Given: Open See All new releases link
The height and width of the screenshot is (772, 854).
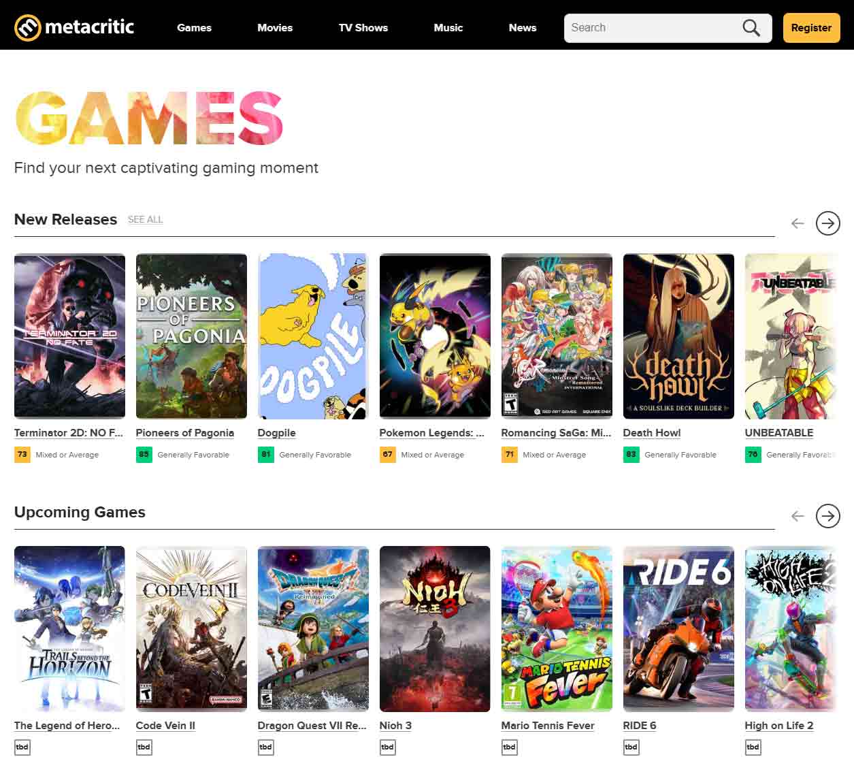Looking at the screenshot, I should (145, 219).
